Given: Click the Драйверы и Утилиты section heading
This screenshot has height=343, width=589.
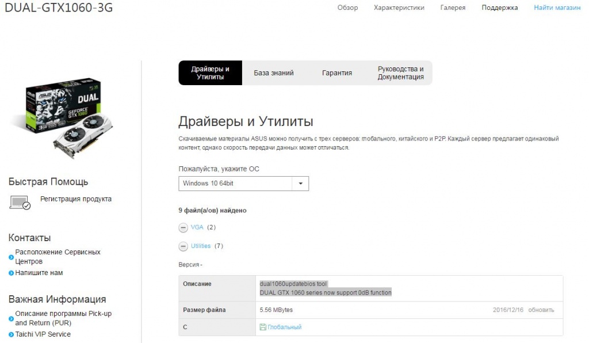Looking at the screenshot, I should pos(246,121).
